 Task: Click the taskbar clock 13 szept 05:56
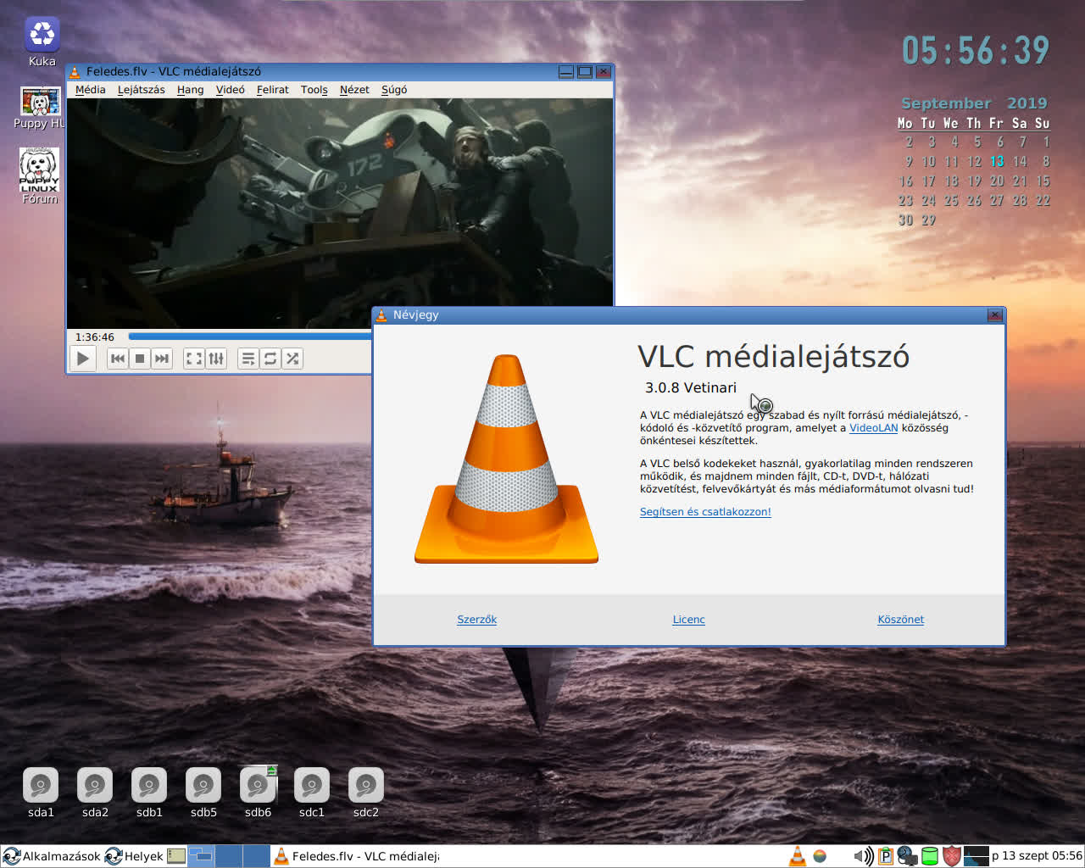click(x=1037, y=856)
